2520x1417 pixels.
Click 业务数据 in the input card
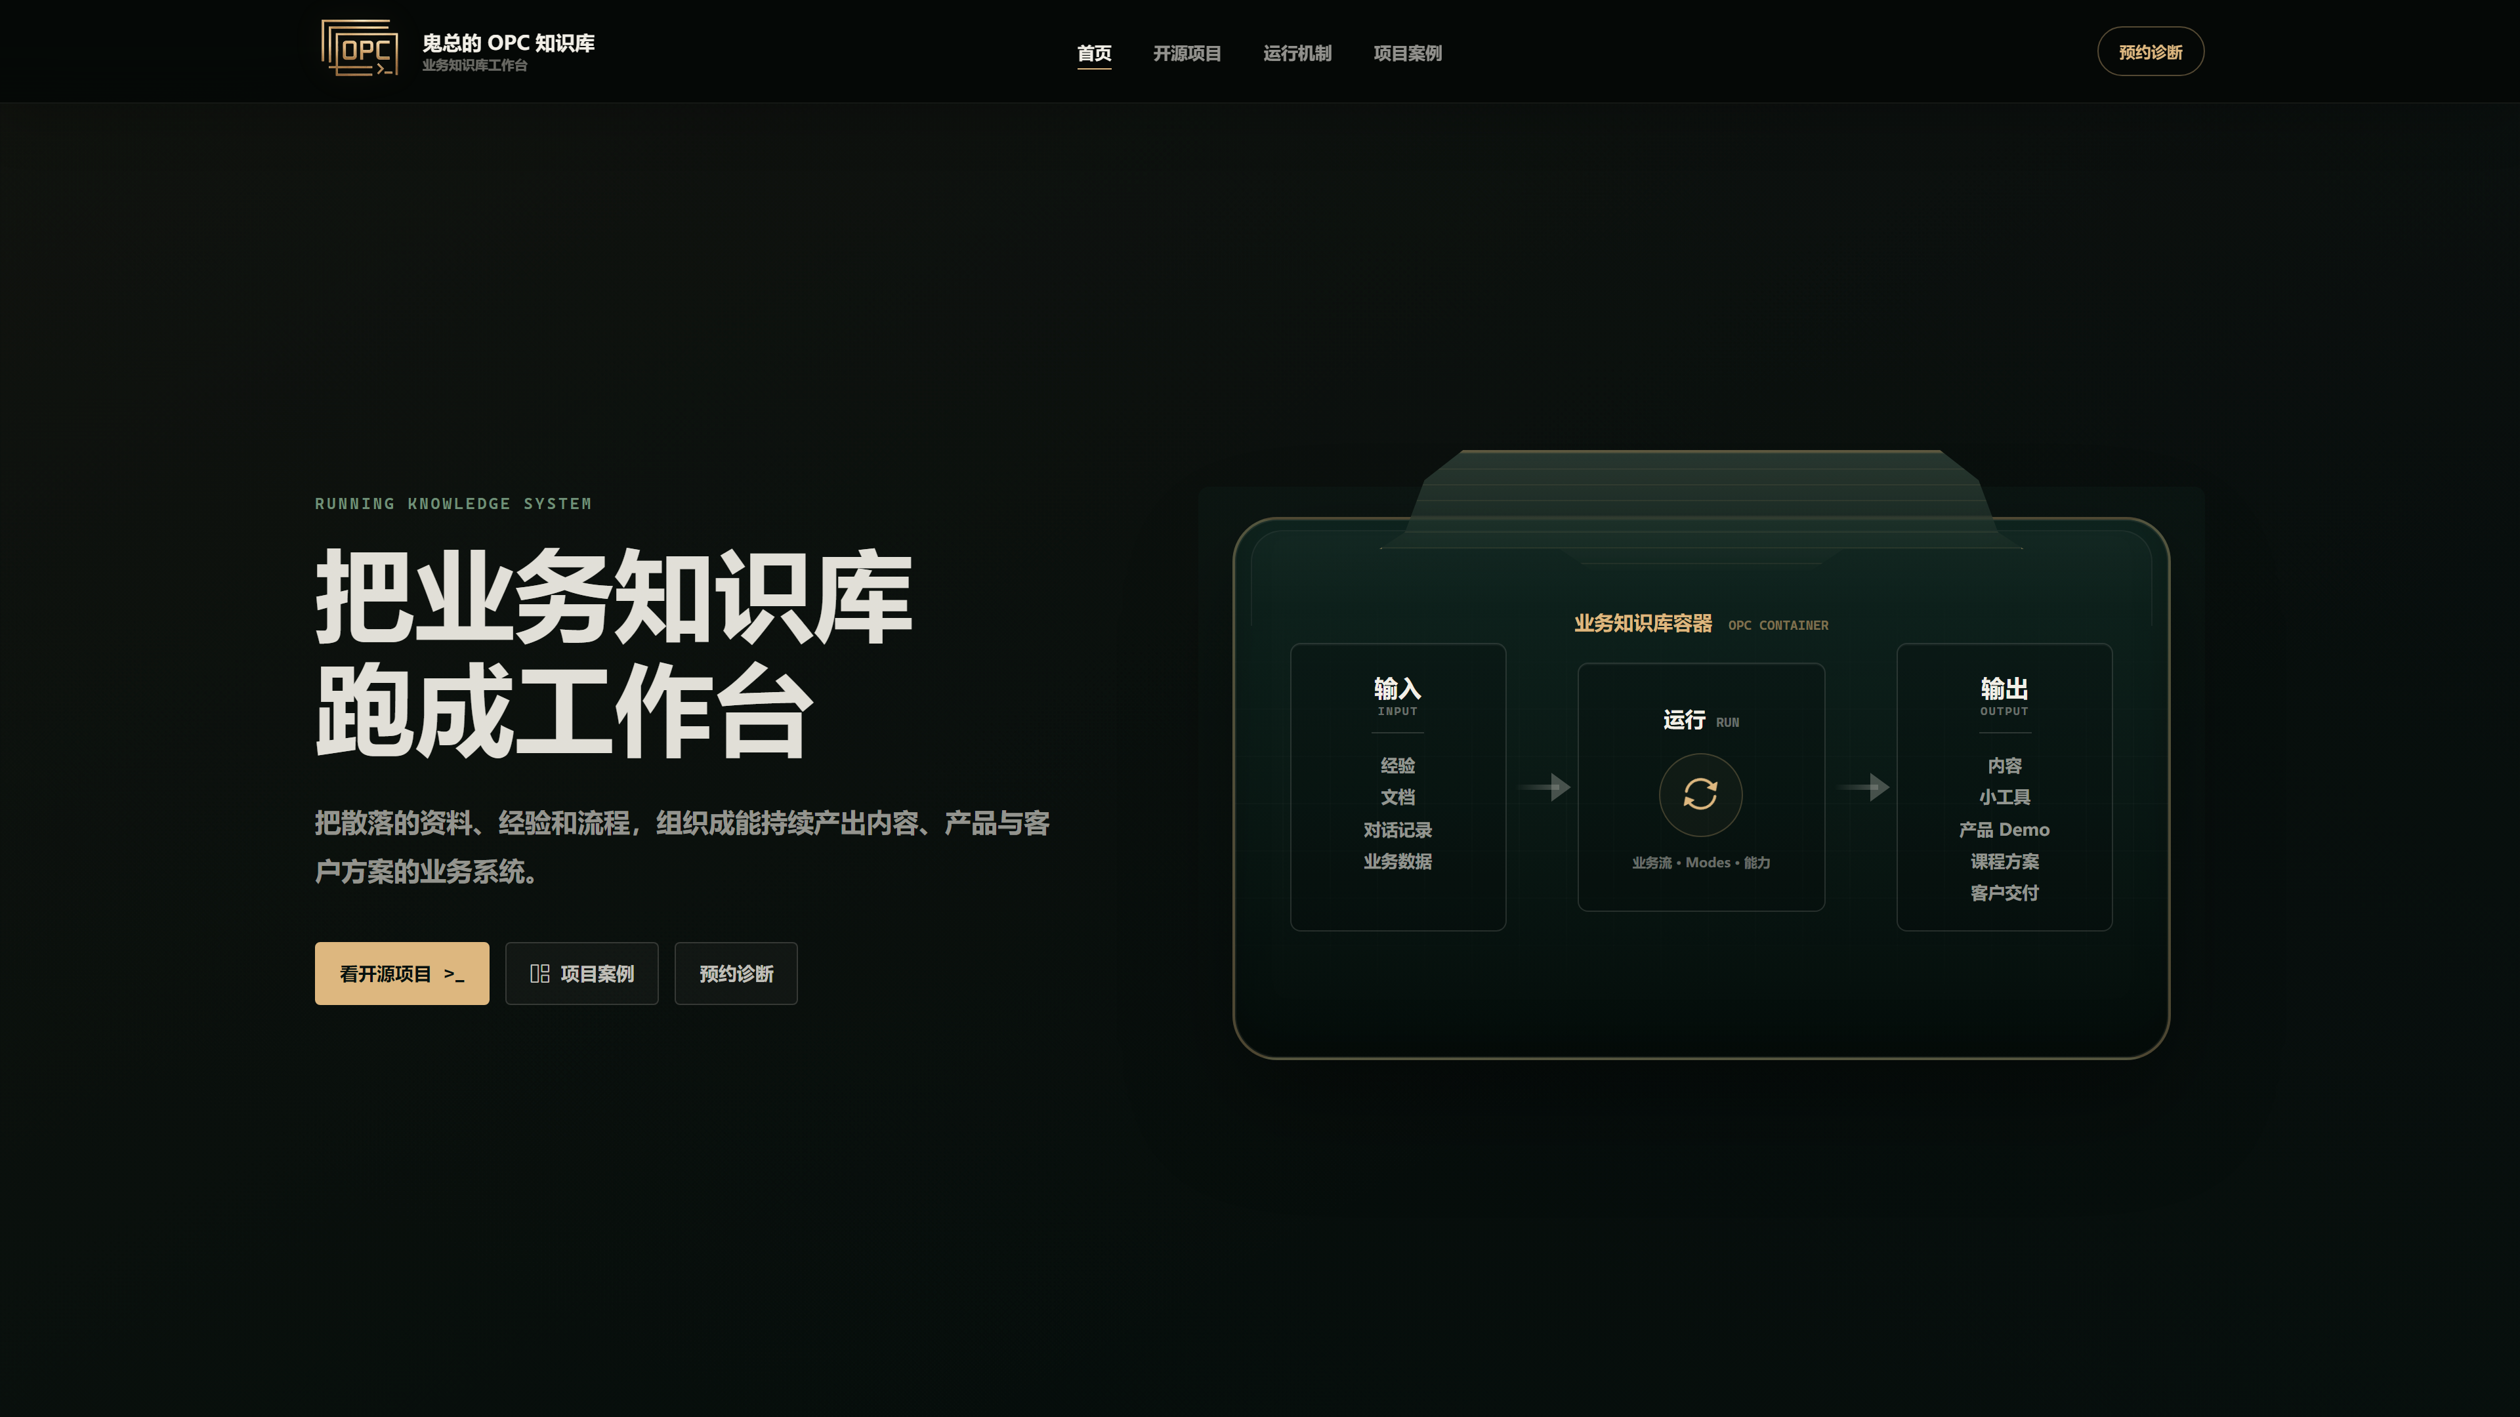(1397, 861)
